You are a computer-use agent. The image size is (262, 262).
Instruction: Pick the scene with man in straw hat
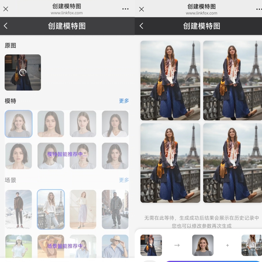click(115, 246)
